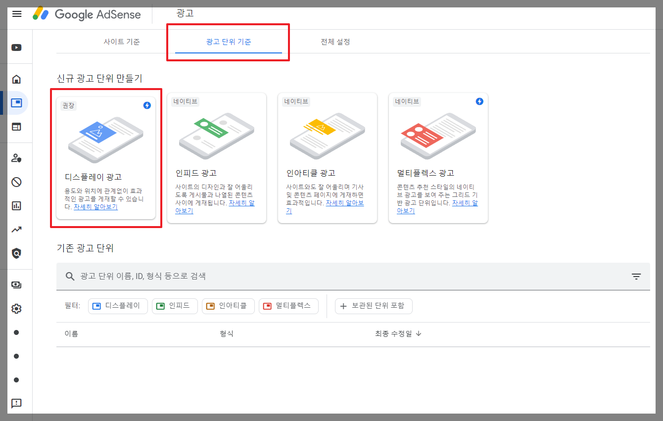Open AdSense Settings gear icon
The image size is (663, 421).
[16, 308]
